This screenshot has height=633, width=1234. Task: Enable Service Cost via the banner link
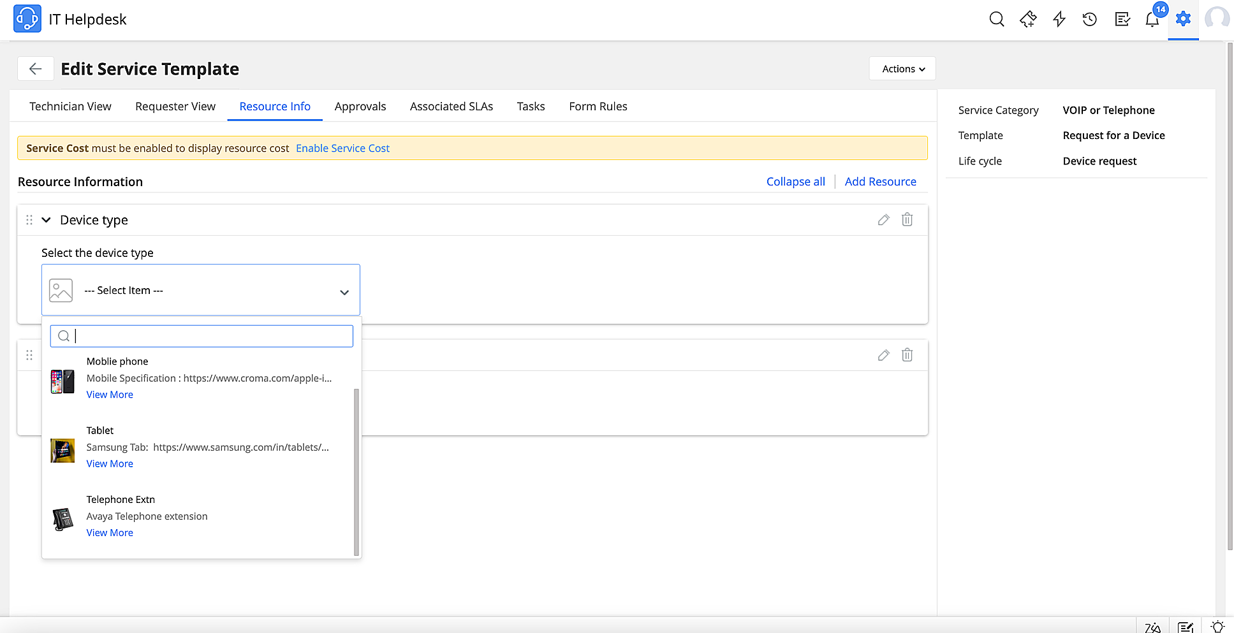tap(342, 148)
